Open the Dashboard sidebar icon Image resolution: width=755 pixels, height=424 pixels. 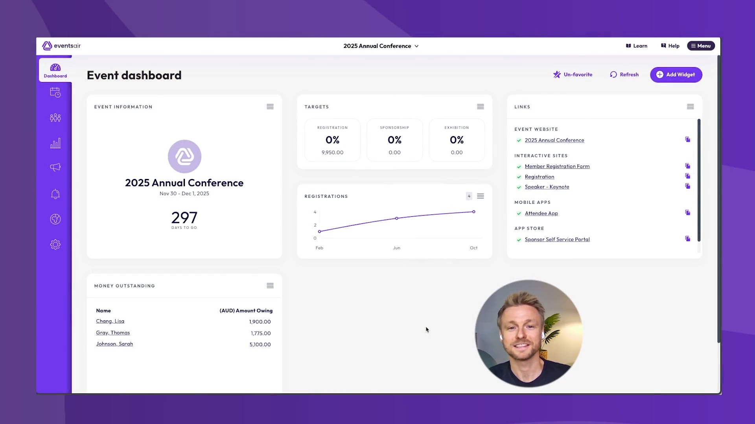click(x=55, y=70)
